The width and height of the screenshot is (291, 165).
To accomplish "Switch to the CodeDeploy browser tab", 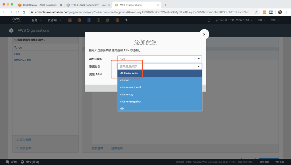I will 40,5.
